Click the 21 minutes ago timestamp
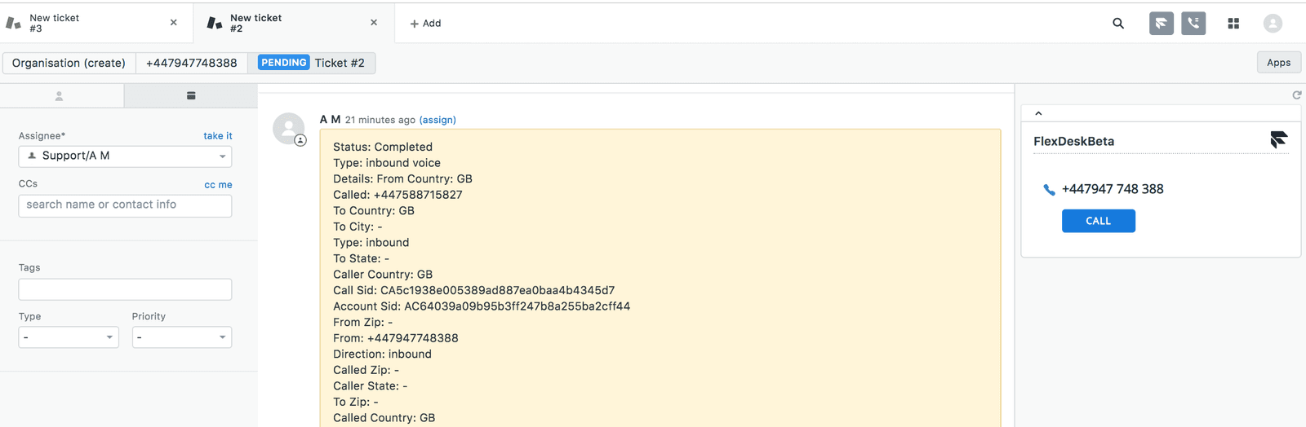Image resolution: width=1306 pixels, height=427 pixels. click(x=380, y=120)
